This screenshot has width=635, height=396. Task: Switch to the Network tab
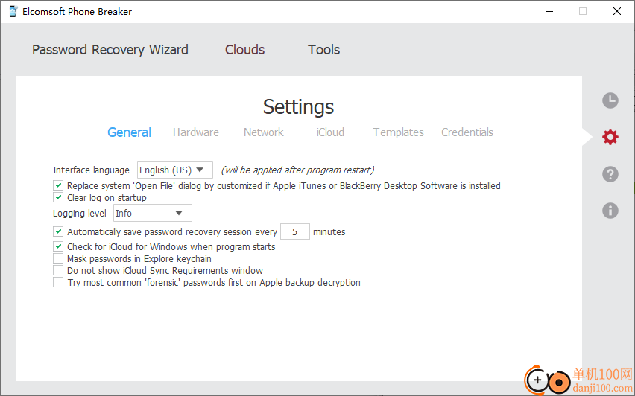pyautogui.click(x=264, y=132)
